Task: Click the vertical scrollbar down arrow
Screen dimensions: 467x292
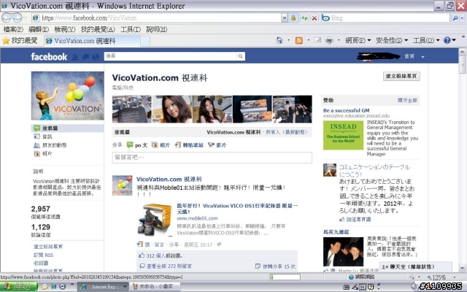Action: (462, 267)
